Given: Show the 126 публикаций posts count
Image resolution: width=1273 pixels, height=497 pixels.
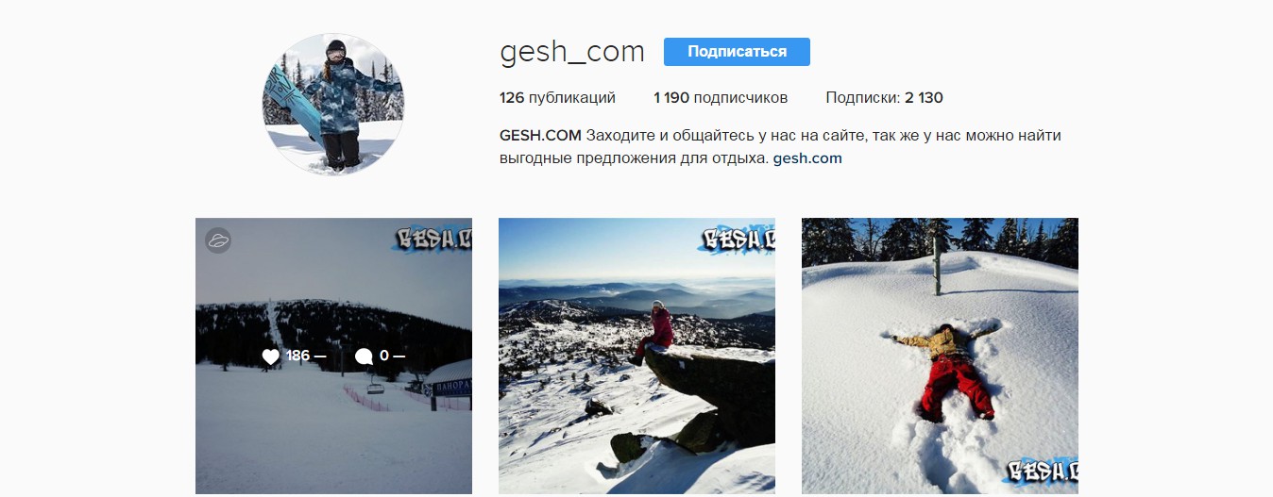Looking at the screenshot, I should pyautogui.click(x=557, y=97).
